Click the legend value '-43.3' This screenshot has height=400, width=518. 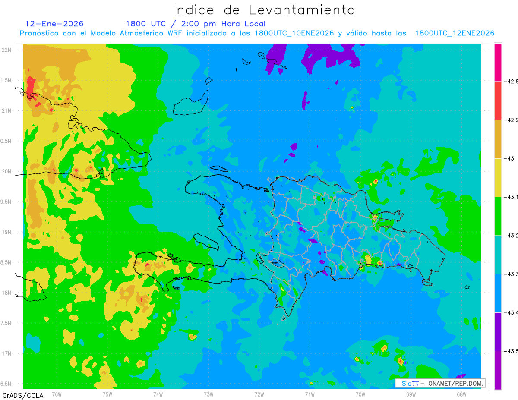tap(512, 274)
